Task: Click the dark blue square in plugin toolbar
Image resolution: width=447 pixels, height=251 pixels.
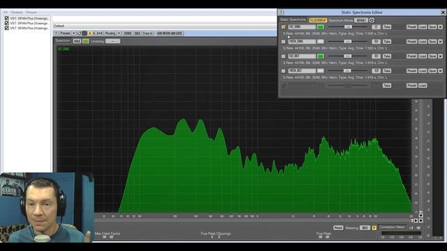Action: pyautogui.click(x=84, y=33)
